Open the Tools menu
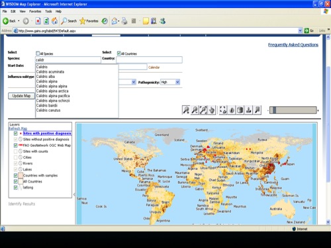Viewport: 331px width, 248px height. [x=48, y=11]
